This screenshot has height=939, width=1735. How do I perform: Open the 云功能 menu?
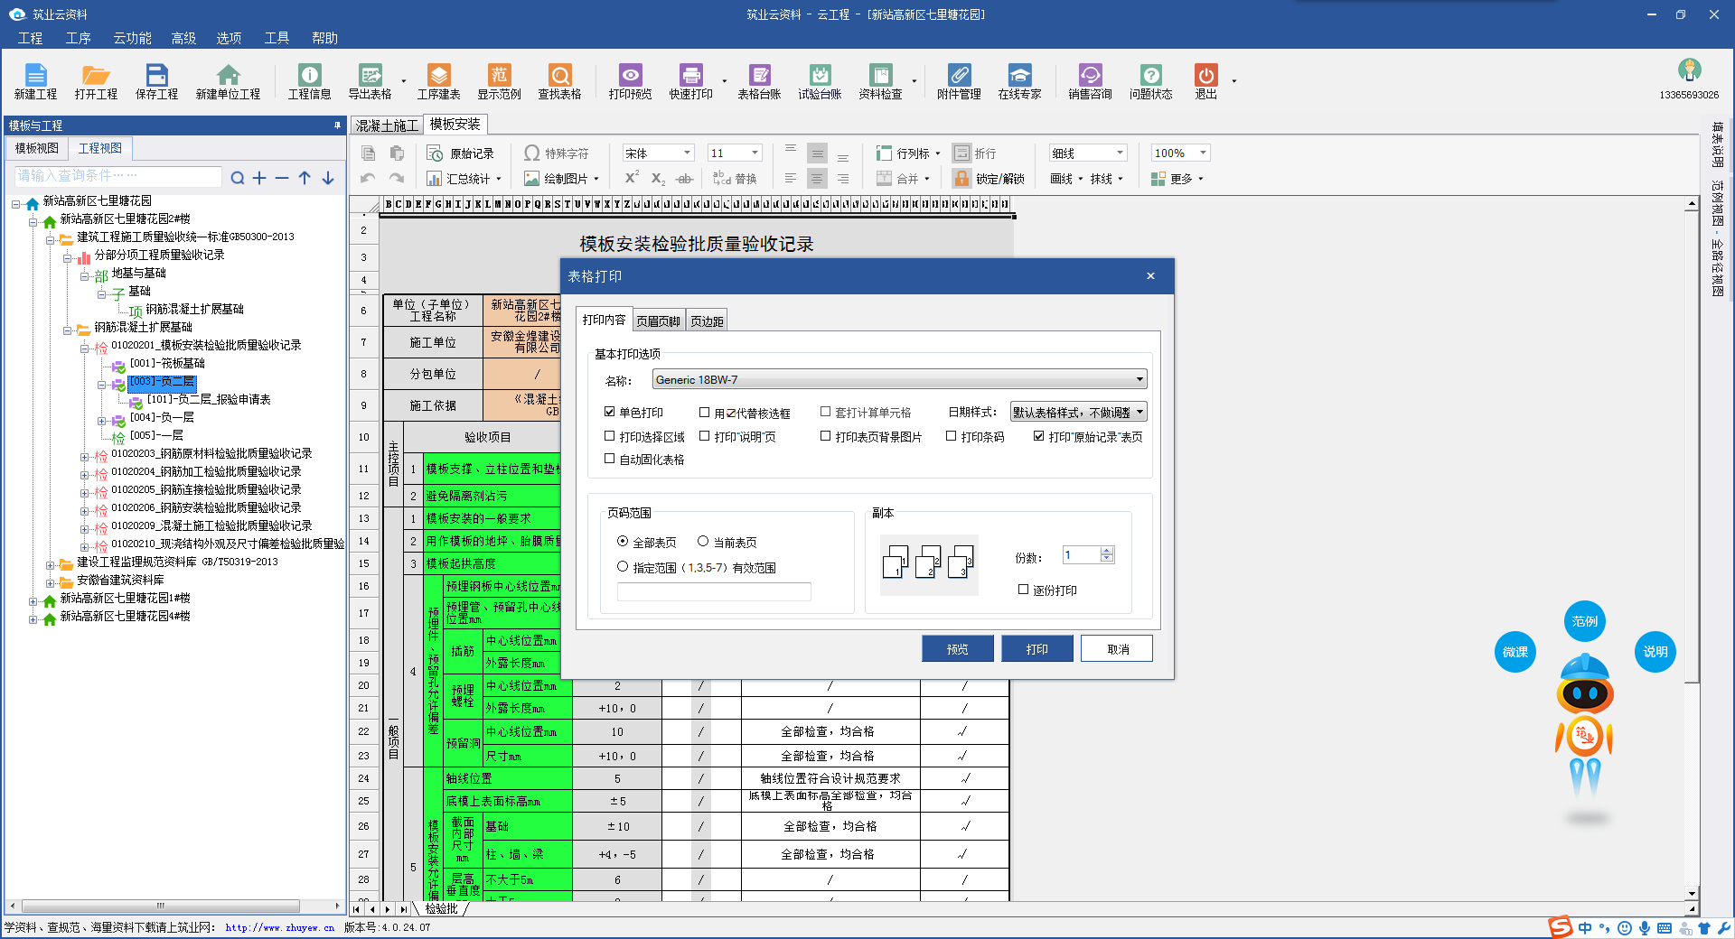[132, 38]
